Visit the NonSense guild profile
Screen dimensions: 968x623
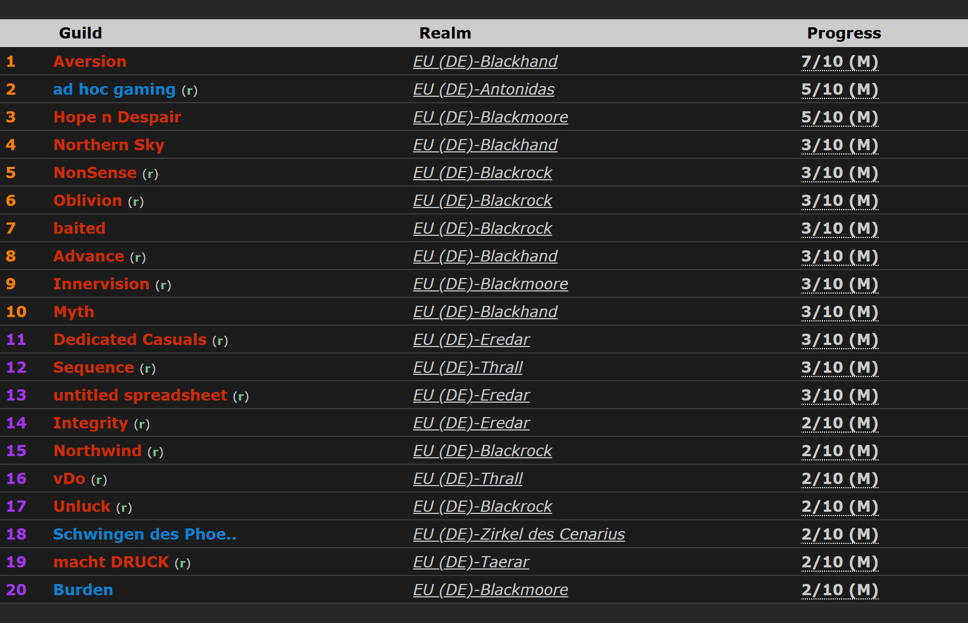[x=95, y=173]
